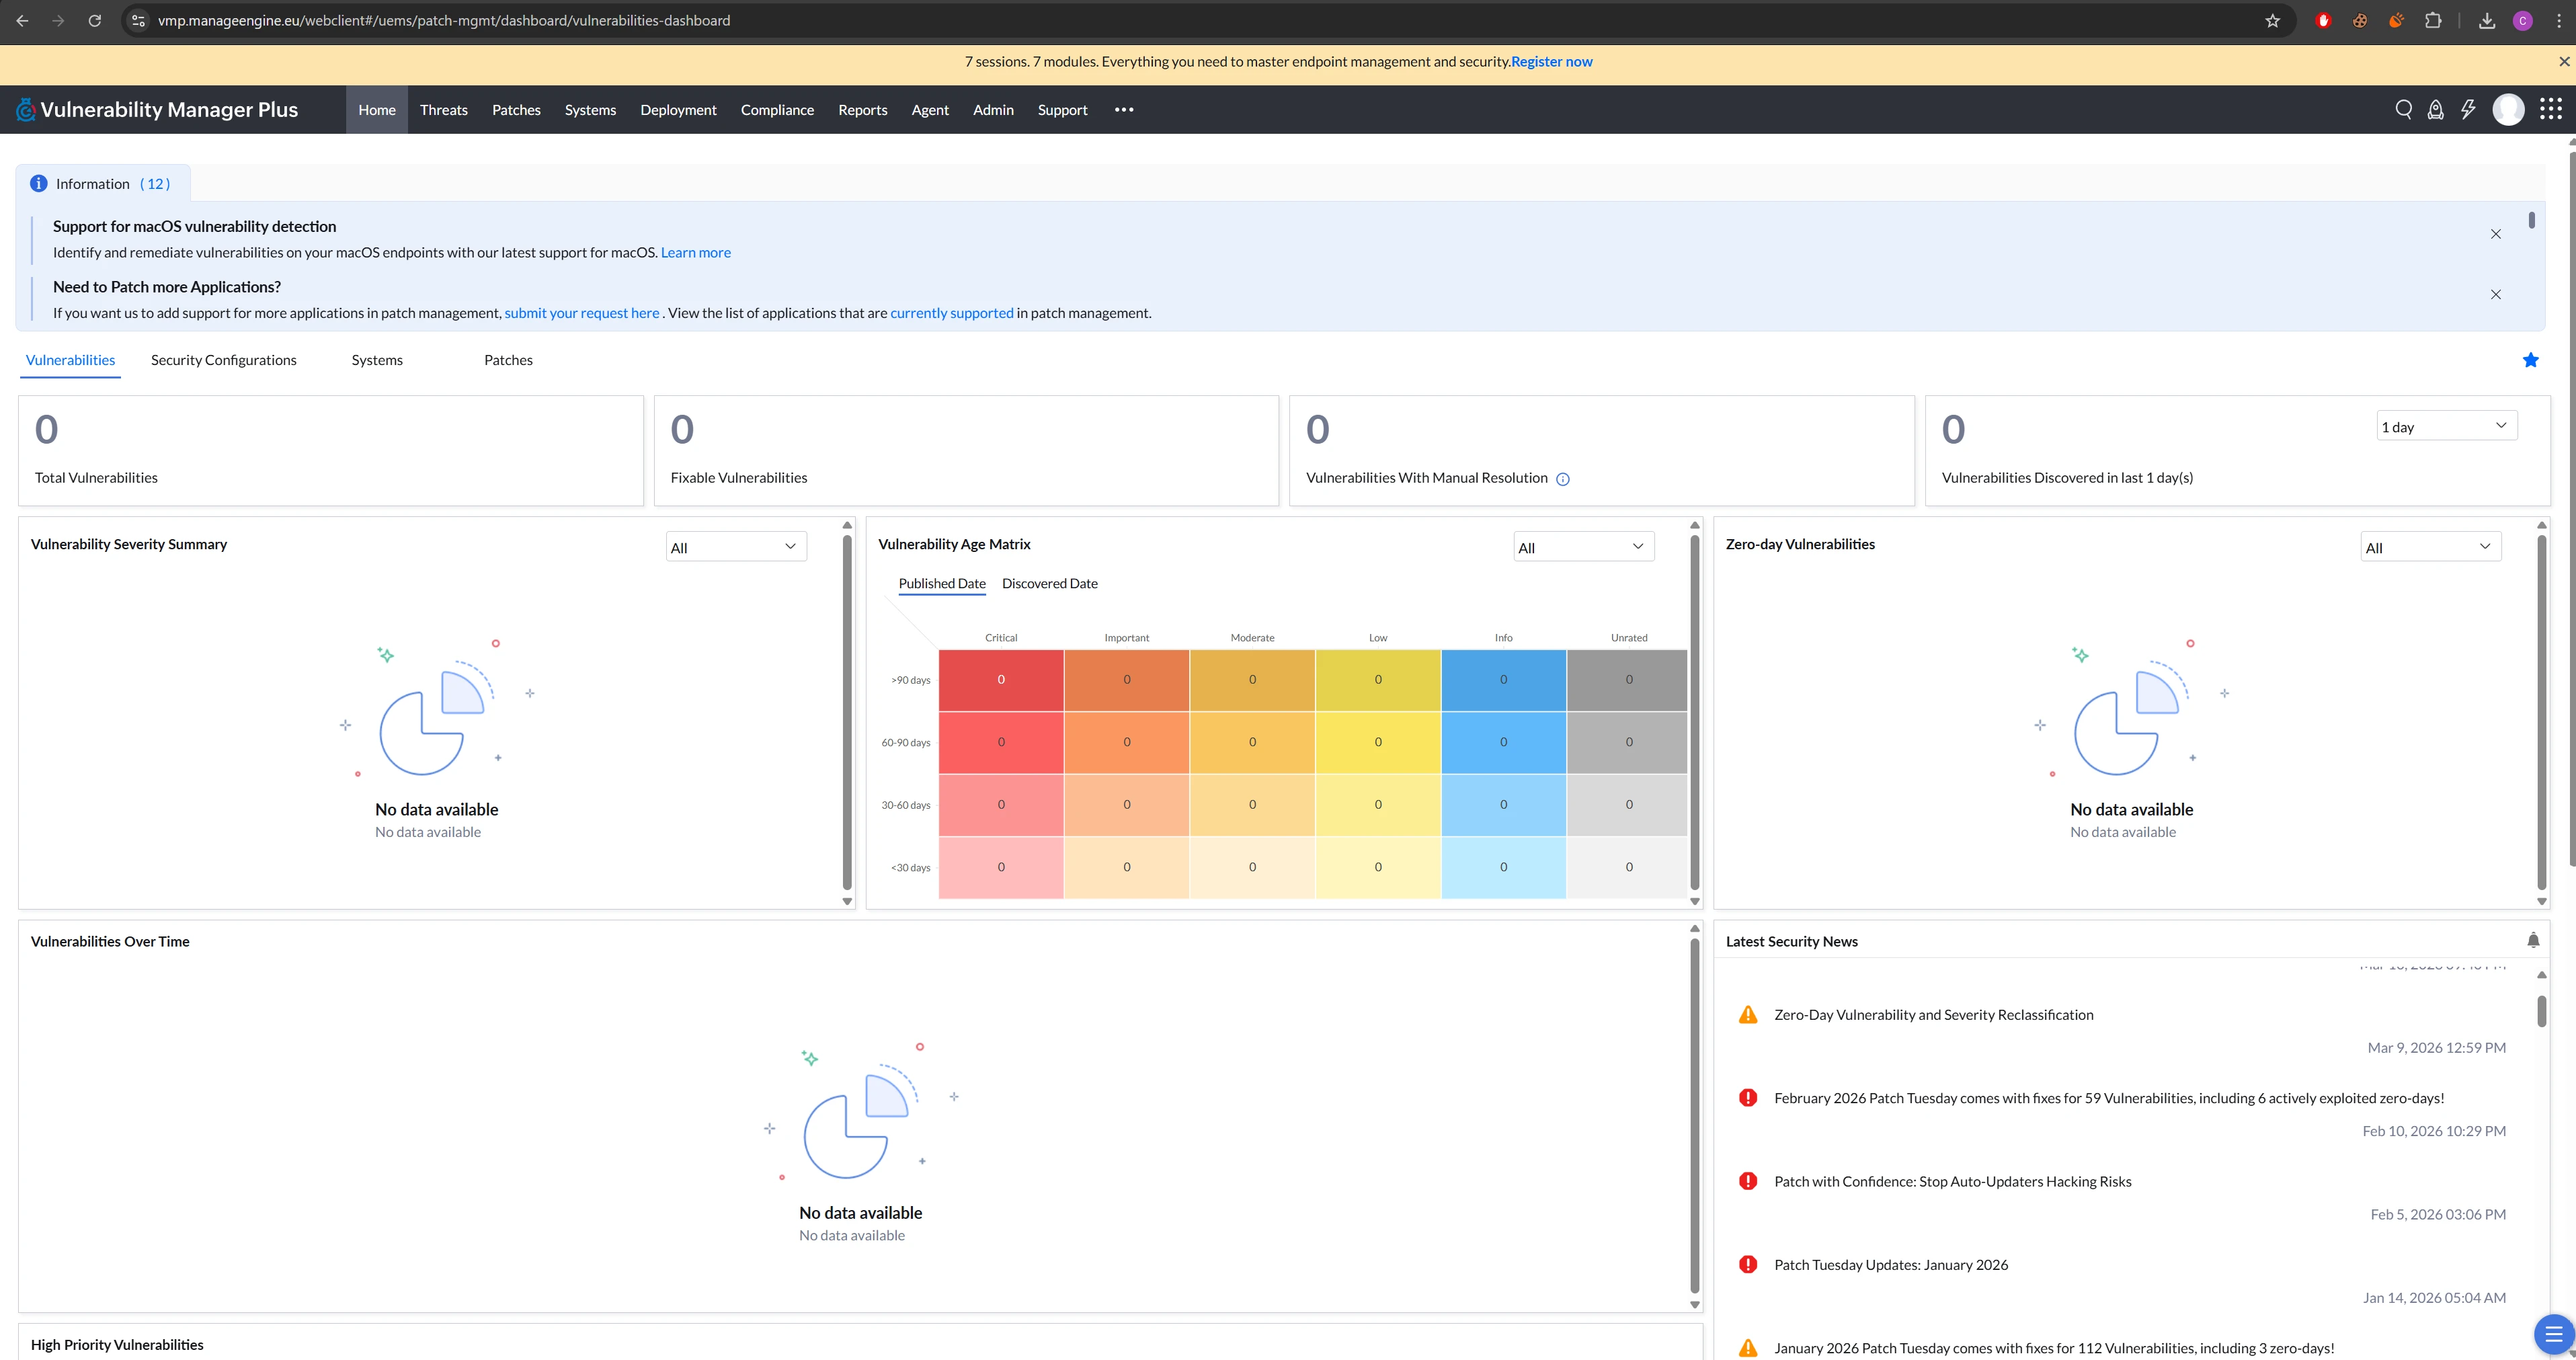Open Chrome three-dot menu
Viewport: 2576px width, 1360px height.
click(x=2560, y=21)
